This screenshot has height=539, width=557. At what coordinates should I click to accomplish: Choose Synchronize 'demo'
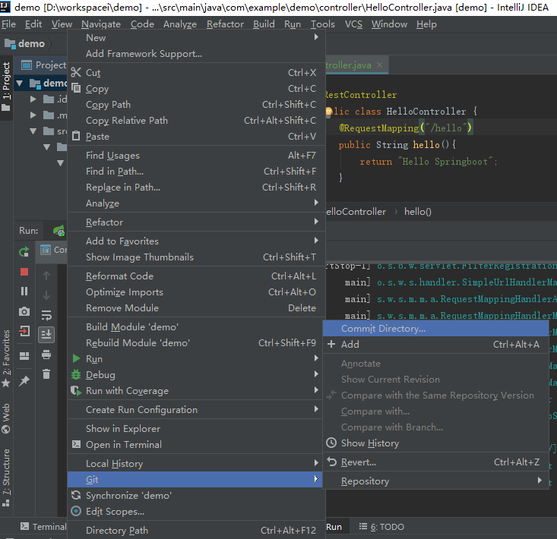tap(197, 496)
